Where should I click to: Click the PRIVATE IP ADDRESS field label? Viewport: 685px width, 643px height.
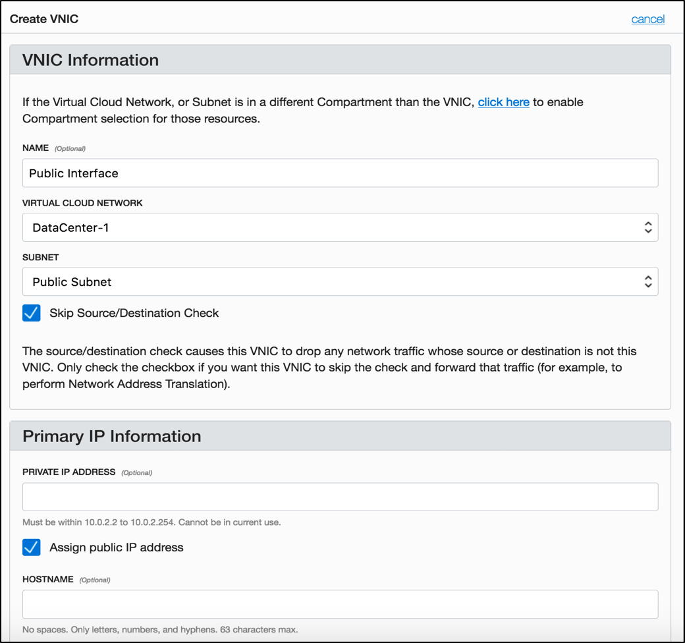(x=69, y=472)
